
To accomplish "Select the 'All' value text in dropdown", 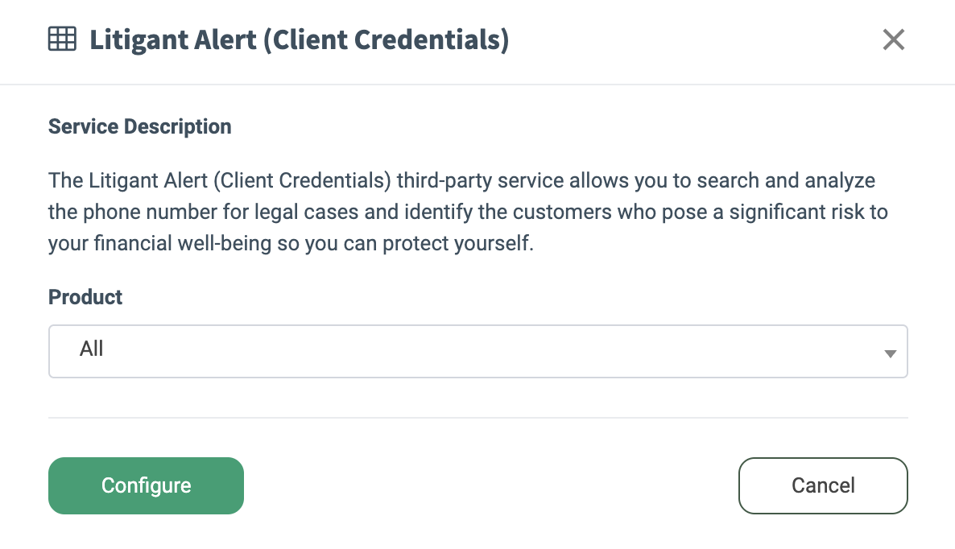I will (x=92, y=349).
